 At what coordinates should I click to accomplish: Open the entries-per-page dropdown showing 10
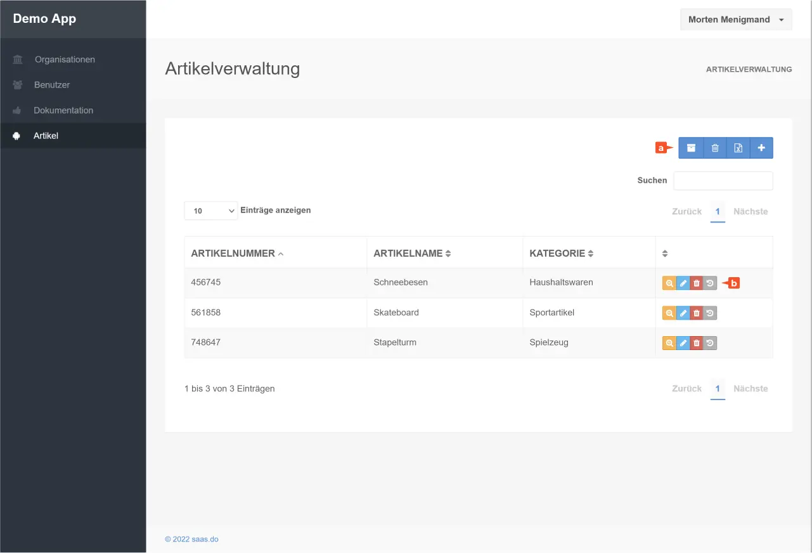click(210, 211)
